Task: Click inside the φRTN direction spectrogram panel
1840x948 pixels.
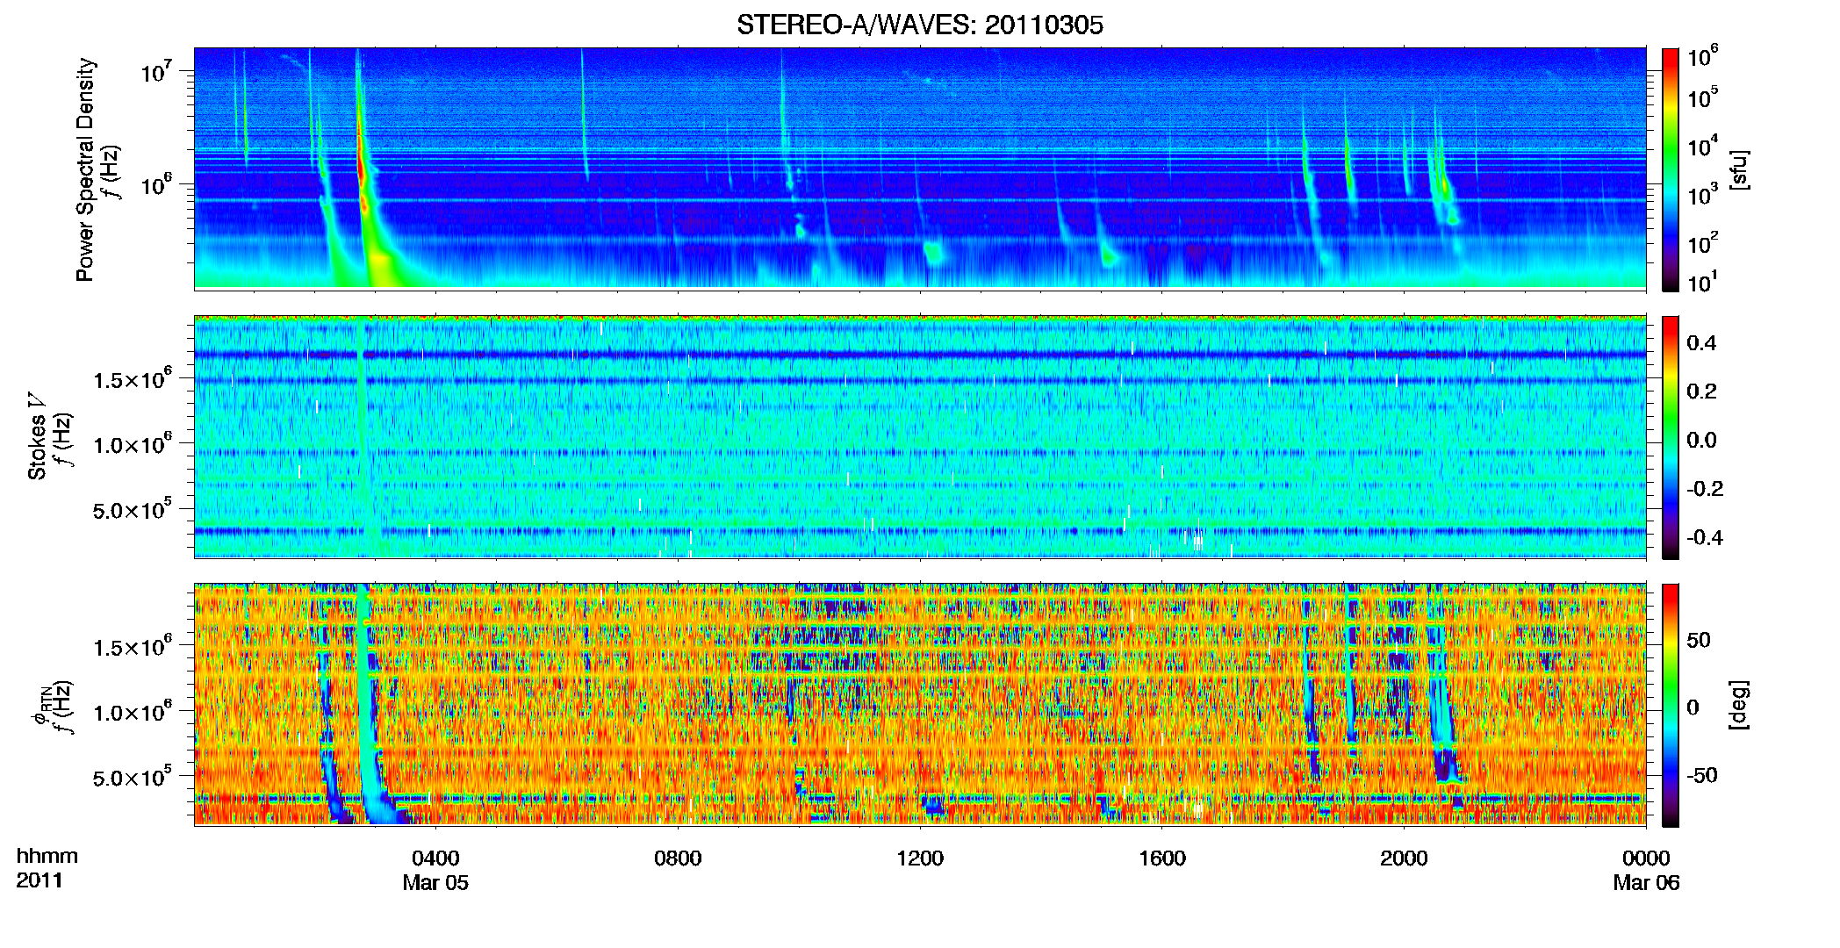Action: coord(920,705)
